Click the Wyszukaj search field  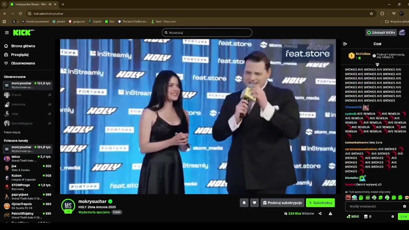click(x=207, y=33)
